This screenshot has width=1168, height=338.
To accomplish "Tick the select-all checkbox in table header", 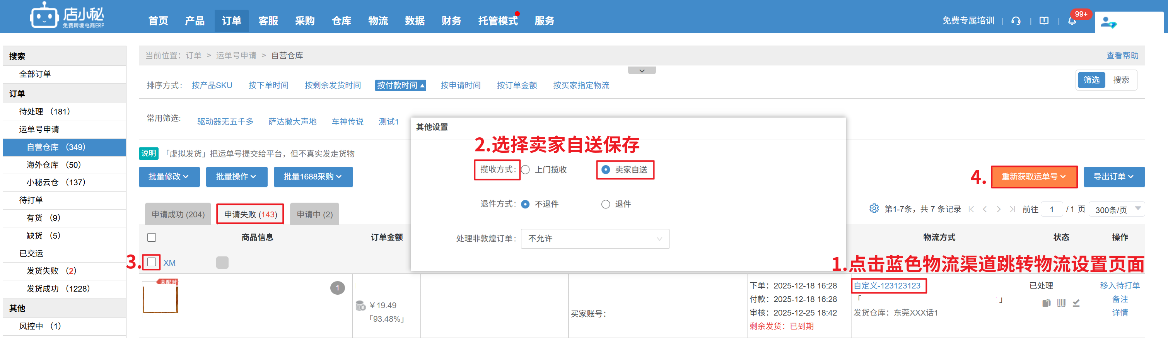I will [x=152, y=237].
